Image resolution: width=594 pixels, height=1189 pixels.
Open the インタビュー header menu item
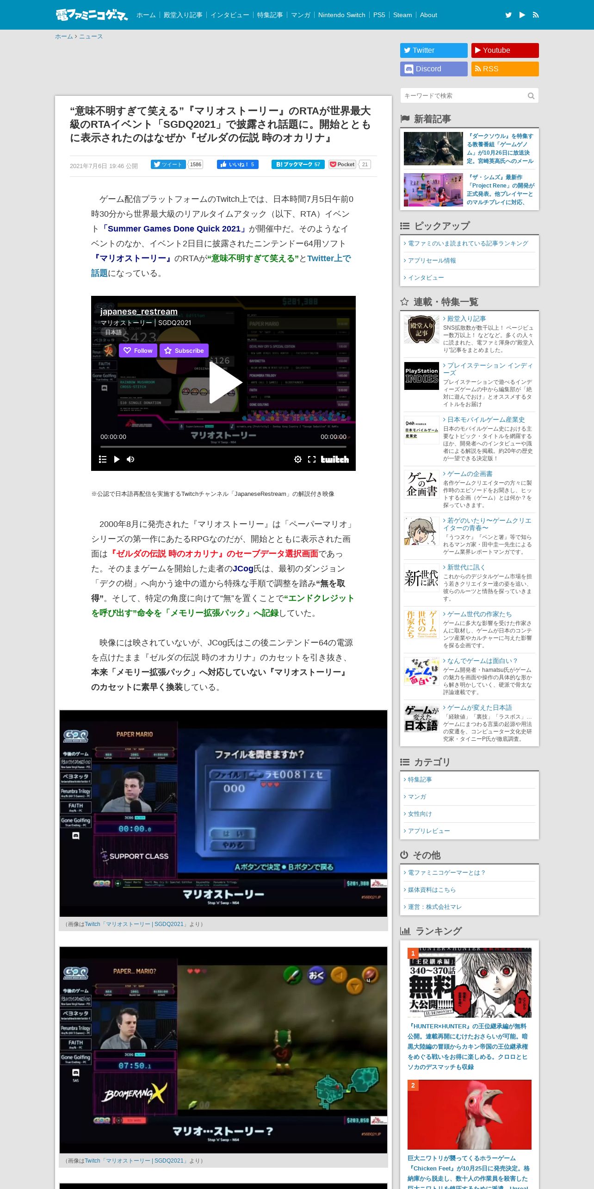230,15
